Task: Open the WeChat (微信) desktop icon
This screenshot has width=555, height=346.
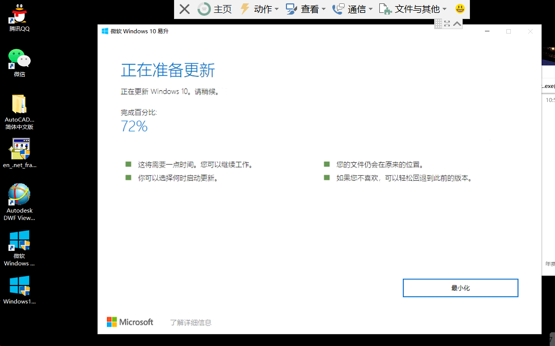Action: coord(19,63)
